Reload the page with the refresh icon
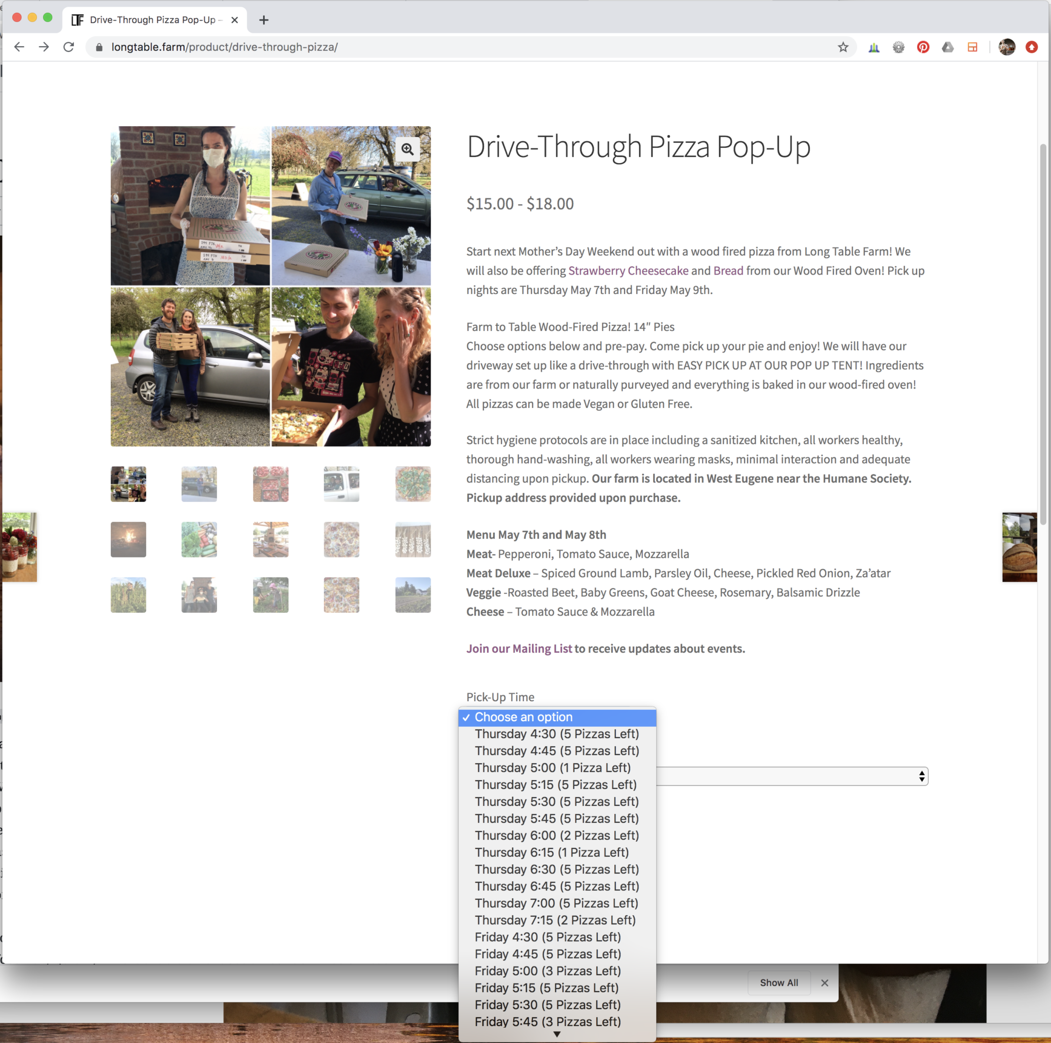This screenshot has height=1043, width=1051. (69, 47)
